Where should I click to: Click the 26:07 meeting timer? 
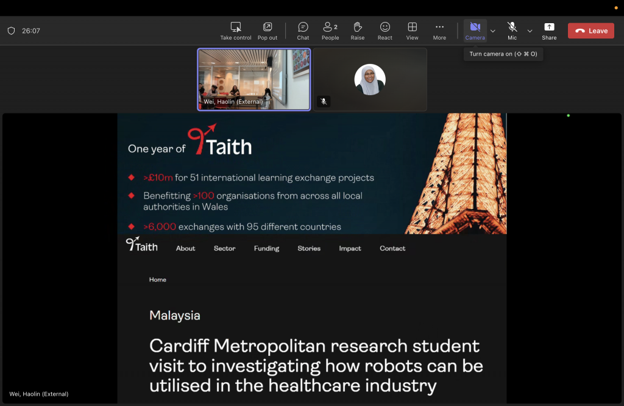(x=31, y=30)
